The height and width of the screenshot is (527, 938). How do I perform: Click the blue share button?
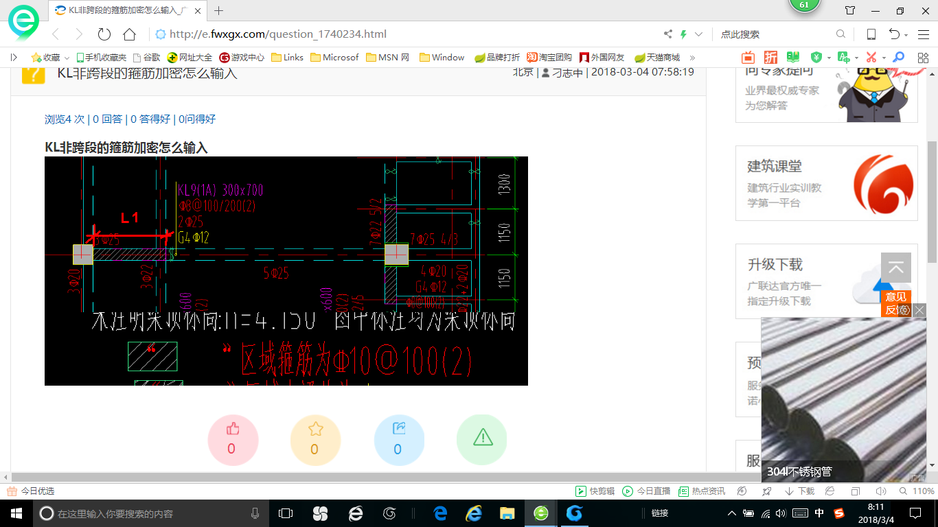pyautogui.click(x=399, y=440)
